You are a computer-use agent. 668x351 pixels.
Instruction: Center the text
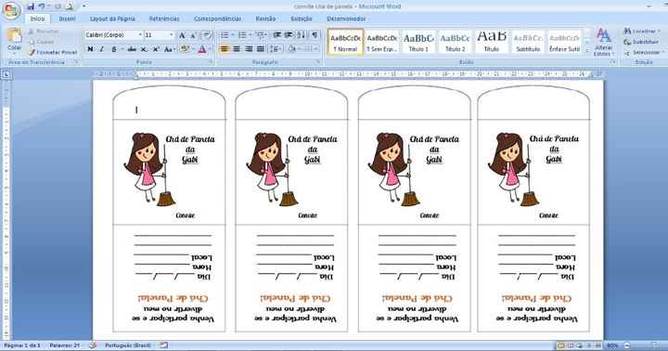pos(237,49)
